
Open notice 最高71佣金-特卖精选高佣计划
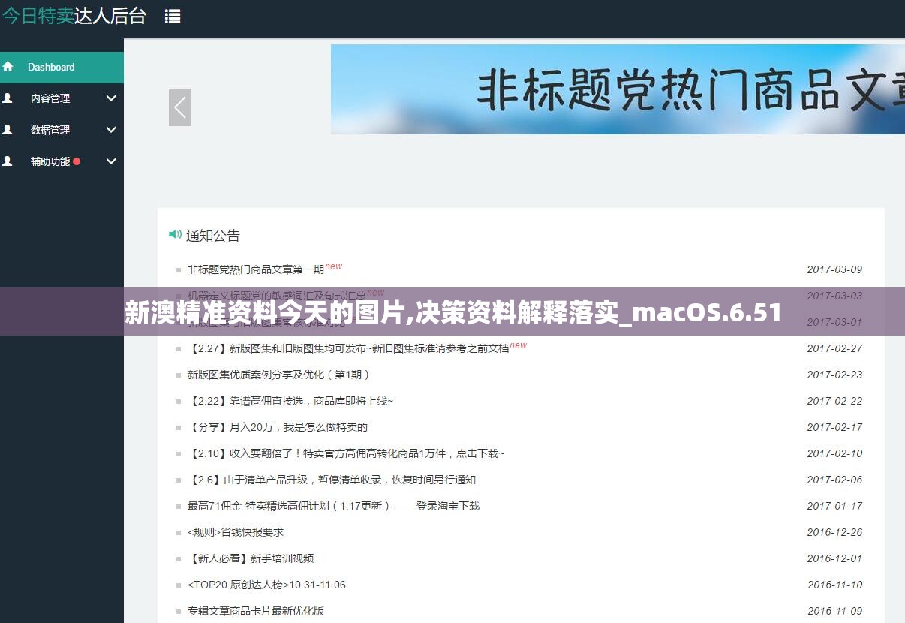coord(333,506)
